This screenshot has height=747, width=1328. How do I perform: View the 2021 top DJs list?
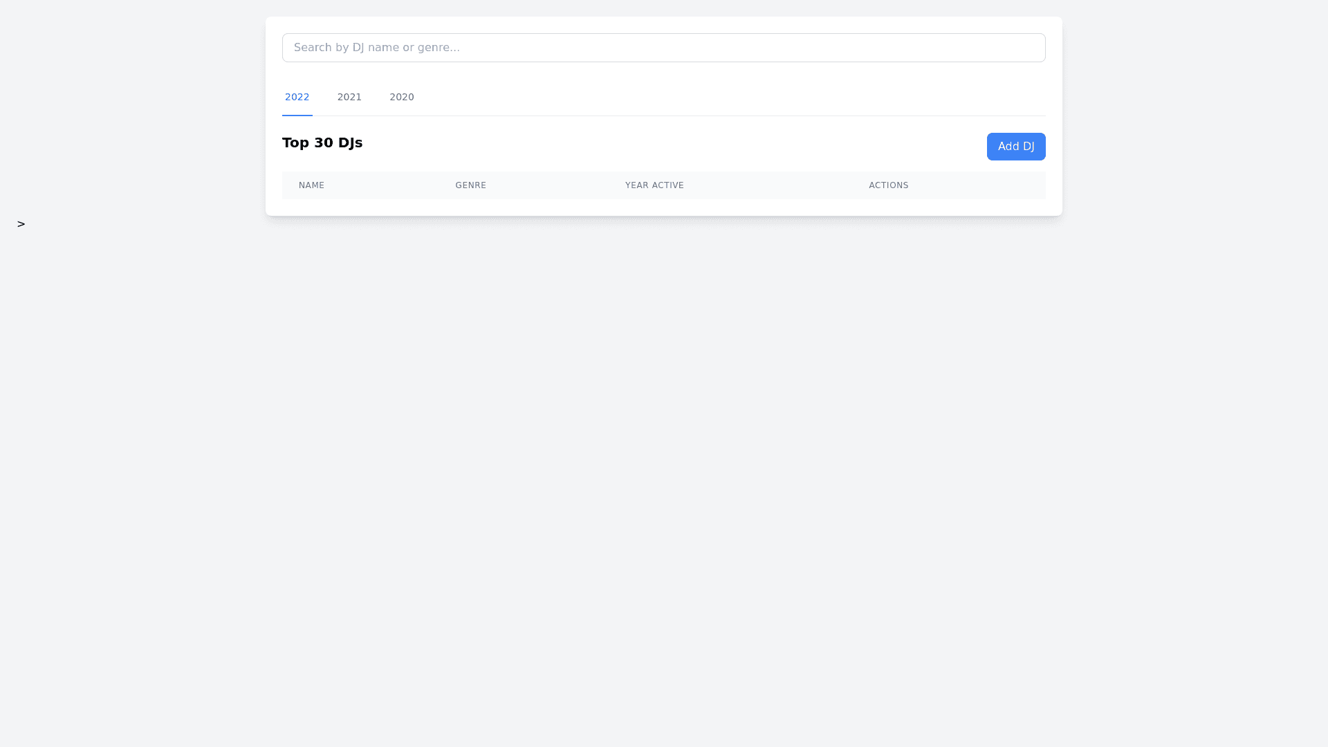click(x=349, y=97)
